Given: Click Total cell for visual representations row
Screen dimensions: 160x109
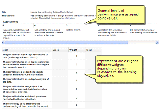Looking at the screenshot, I should coord(93,56).
